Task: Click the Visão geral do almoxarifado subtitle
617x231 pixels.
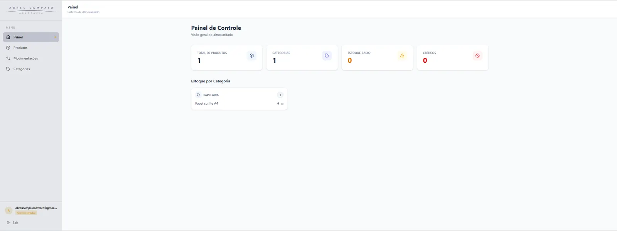Action: click(x=212, y=35)
